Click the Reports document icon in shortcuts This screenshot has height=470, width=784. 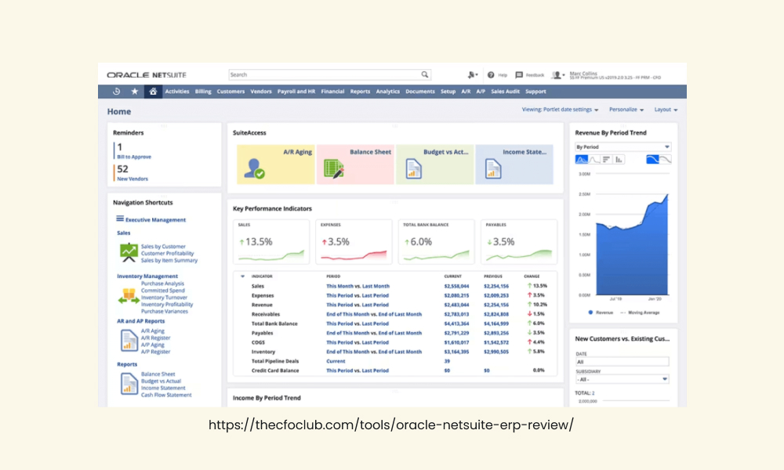(x=129, y=384)
